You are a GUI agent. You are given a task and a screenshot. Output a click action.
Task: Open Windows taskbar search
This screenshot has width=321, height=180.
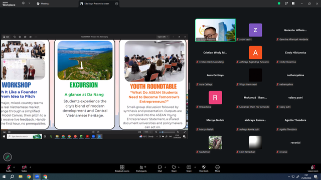pyautogui.click(x=12, y=176)
